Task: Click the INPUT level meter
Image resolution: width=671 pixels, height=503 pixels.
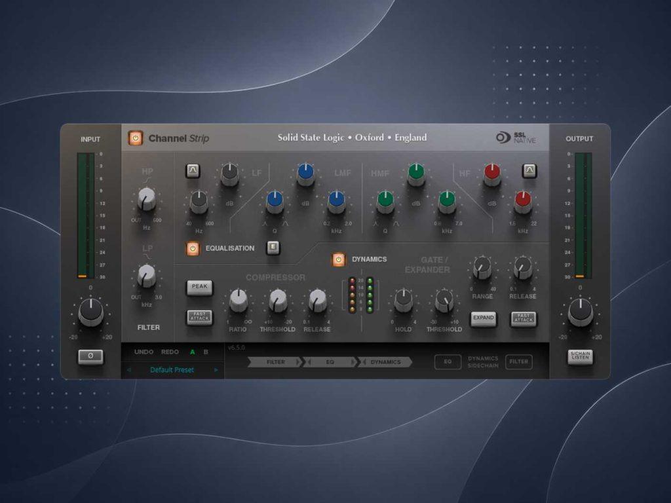Action: click(x=86, y=216)
